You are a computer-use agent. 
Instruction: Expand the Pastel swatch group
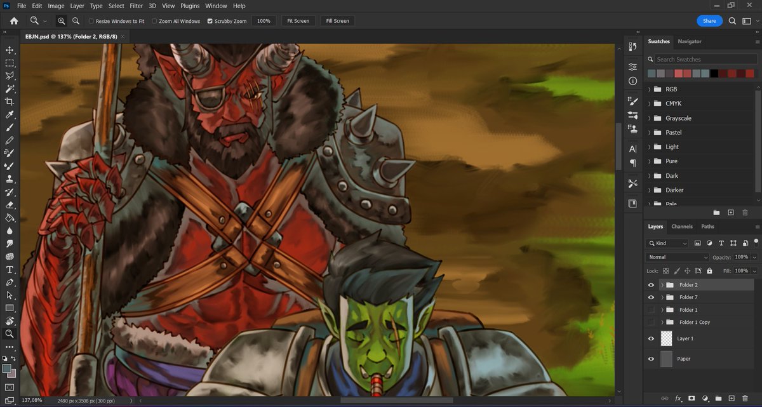[650, 132]
